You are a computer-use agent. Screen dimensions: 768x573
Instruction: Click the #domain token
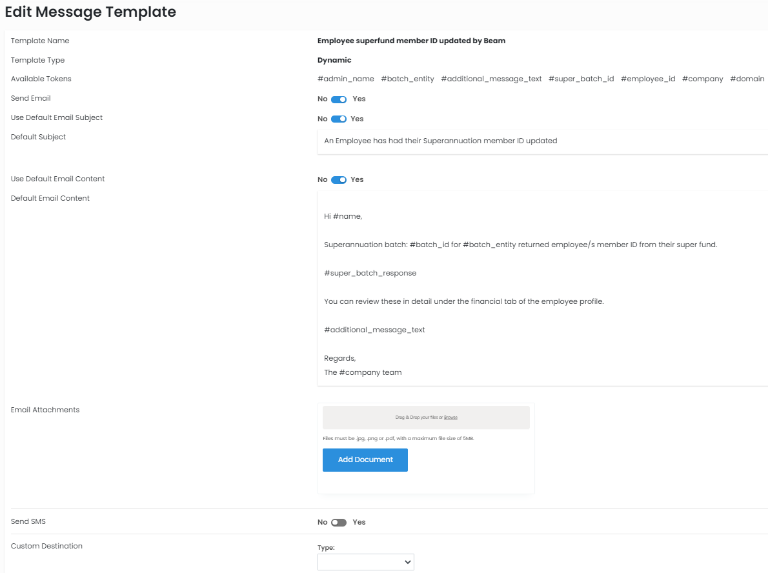pos(747,79)
